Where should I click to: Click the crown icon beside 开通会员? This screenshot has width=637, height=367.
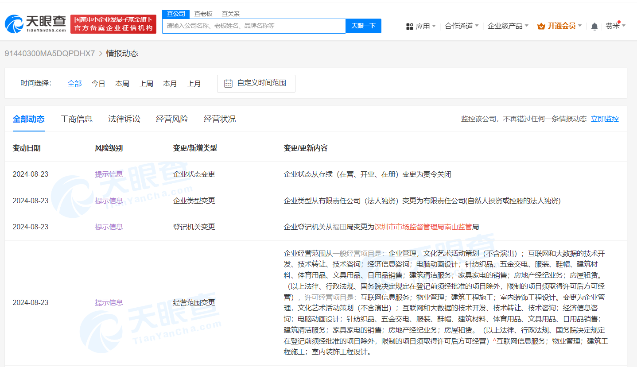540,26
